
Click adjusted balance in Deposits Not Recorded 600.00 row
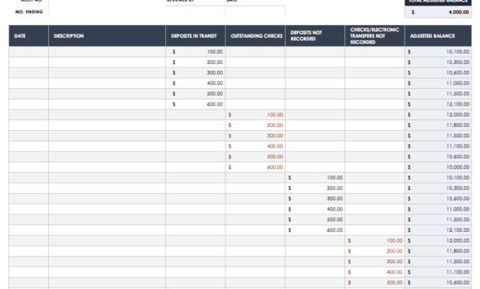[438, 230]
